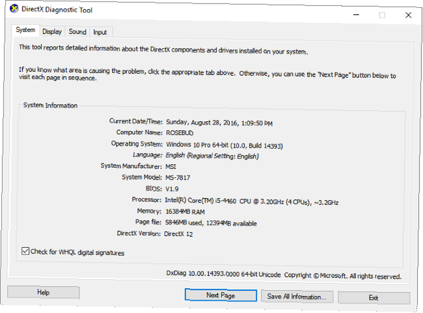Click the System Model value MS-7817
The width and height of the screenshot is (423, 313).
tap(178, 178)
